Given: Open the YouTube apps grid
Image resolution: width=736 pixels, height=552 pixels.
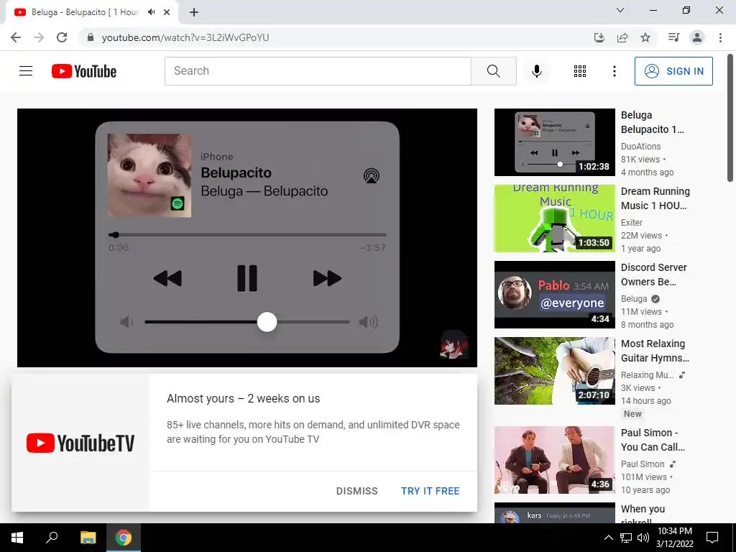Looking at the screenshot, I should [580, 71].
